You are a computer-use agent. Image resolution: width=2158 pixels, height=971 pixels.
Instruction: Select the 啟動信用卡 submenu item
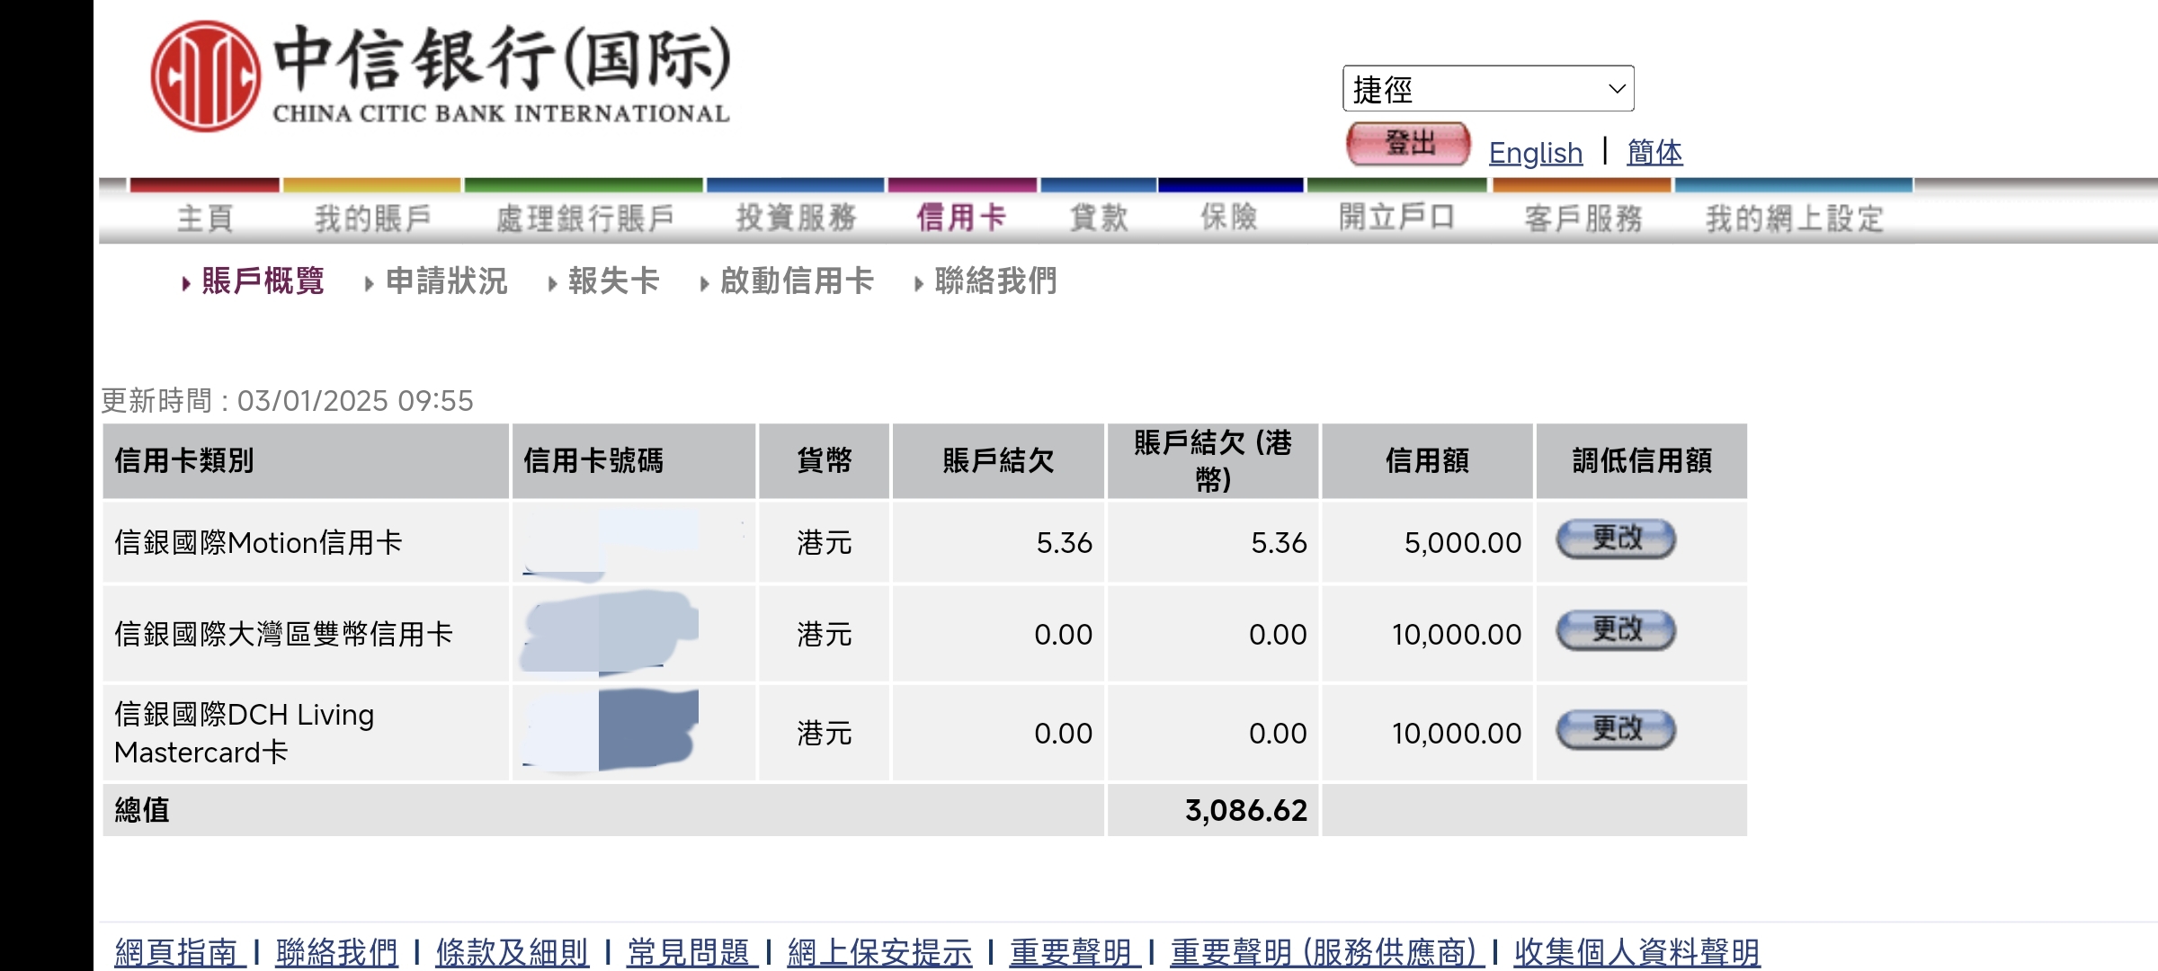pyautogui.click(x=797, y=281)
